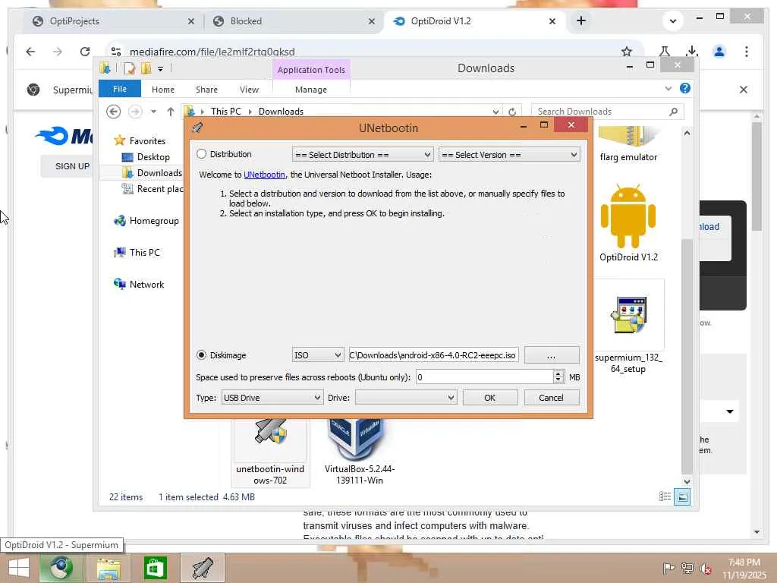The image size is (777, 583).
Task: Switch explorer to large icons view
Action: (682, 496)
